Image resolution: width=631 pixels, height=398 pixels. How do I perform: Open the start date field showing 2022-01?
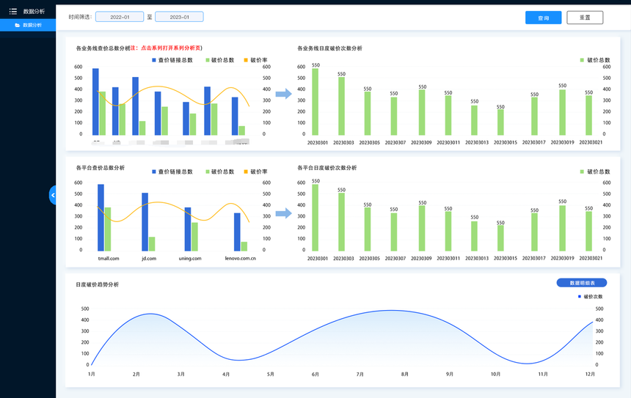click(120, 17)
